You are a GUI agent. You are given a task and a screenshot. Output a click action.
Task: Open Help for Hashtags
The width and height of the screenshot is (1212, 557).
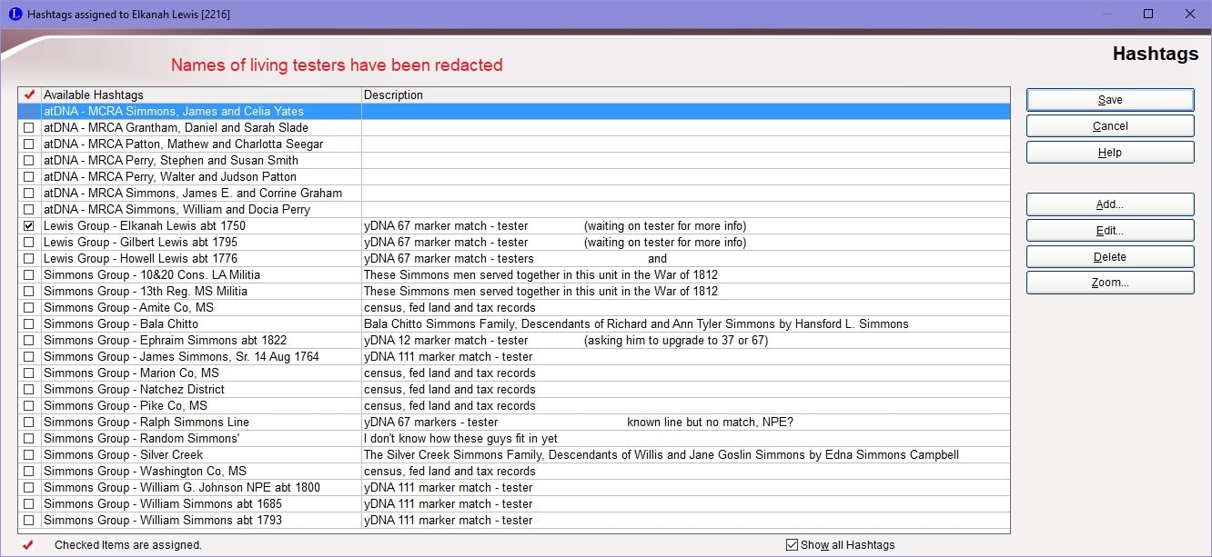tap(1110, 153)
